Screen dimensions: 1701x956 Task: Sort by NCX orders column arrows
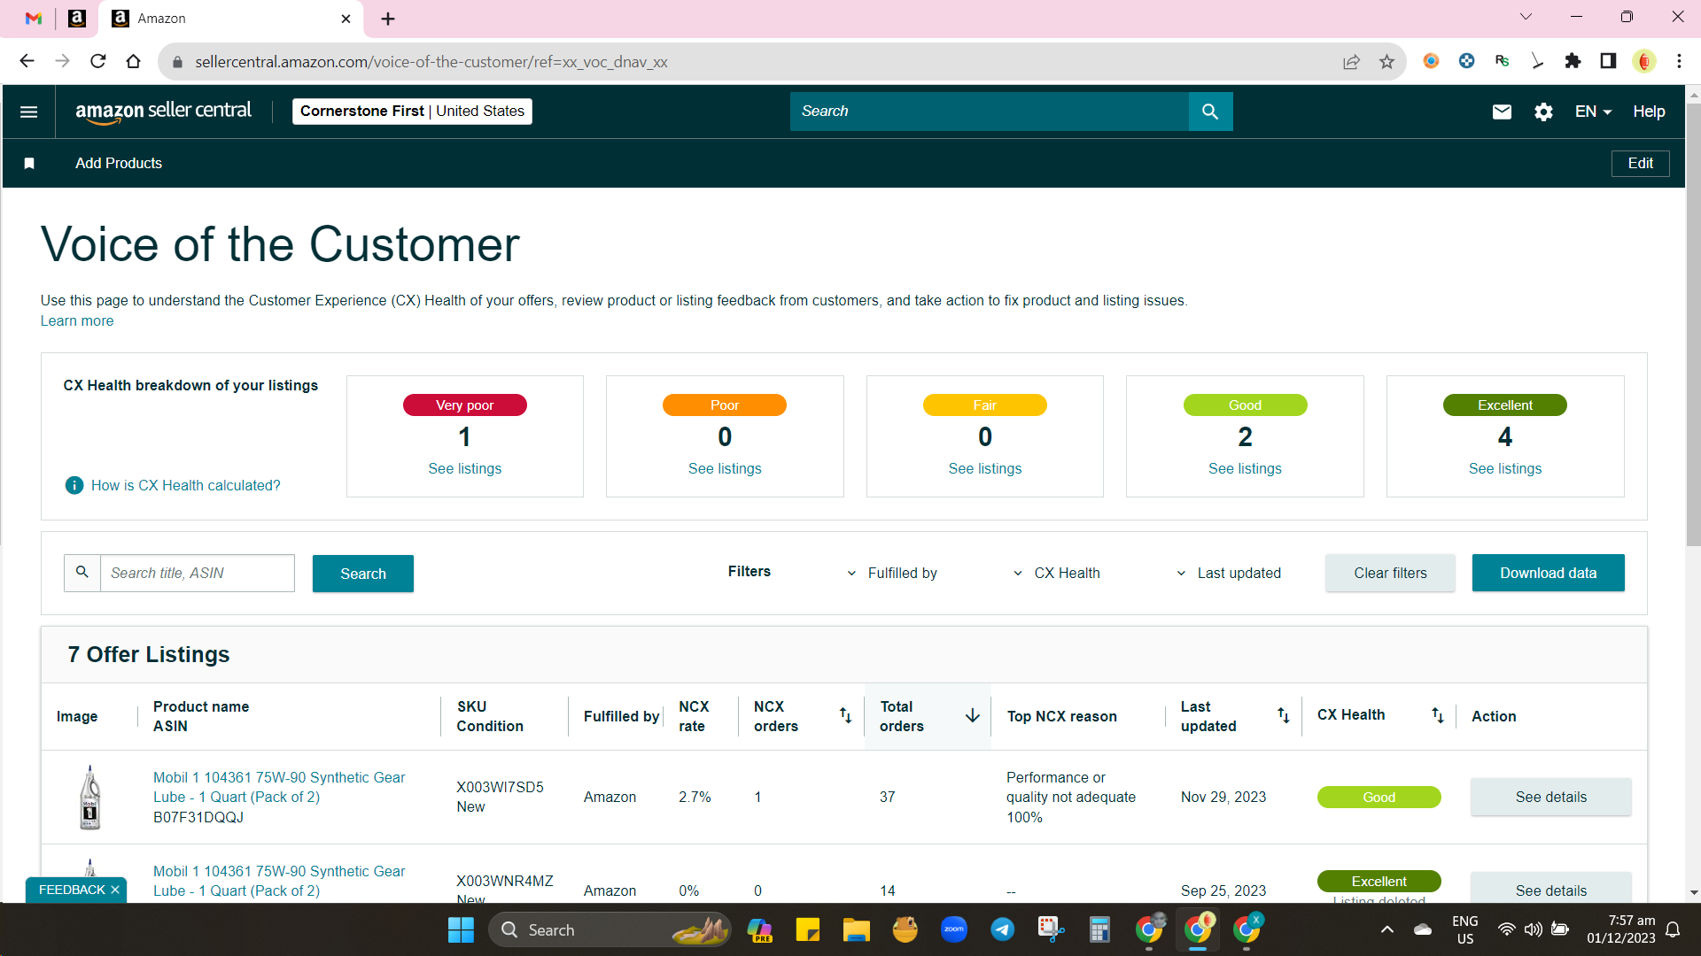pyautogui.click(x=845, y=715)
